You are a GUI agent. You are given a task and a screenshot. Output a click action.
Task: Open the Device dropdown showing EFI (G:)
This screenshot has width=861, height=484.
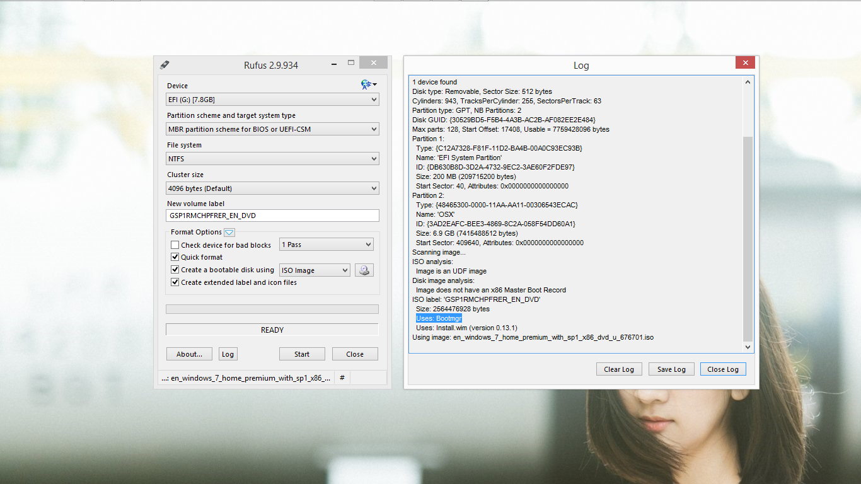tap(272, 100)
